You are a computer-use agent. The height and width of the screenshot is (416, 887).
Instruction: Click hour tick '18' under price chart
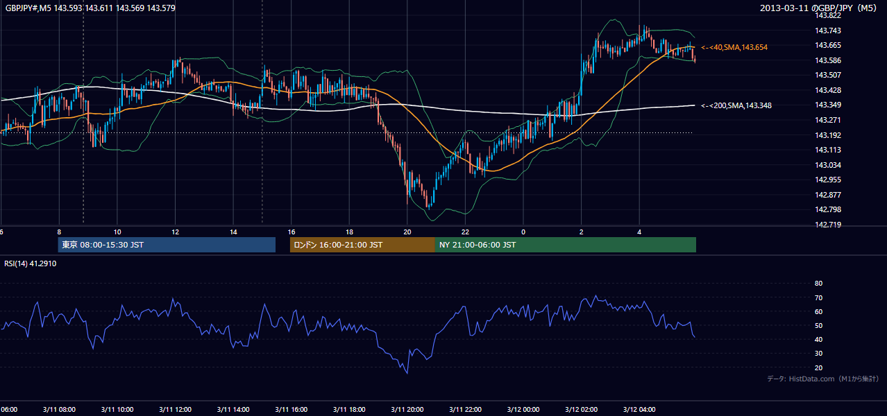(x=349, y=232)
